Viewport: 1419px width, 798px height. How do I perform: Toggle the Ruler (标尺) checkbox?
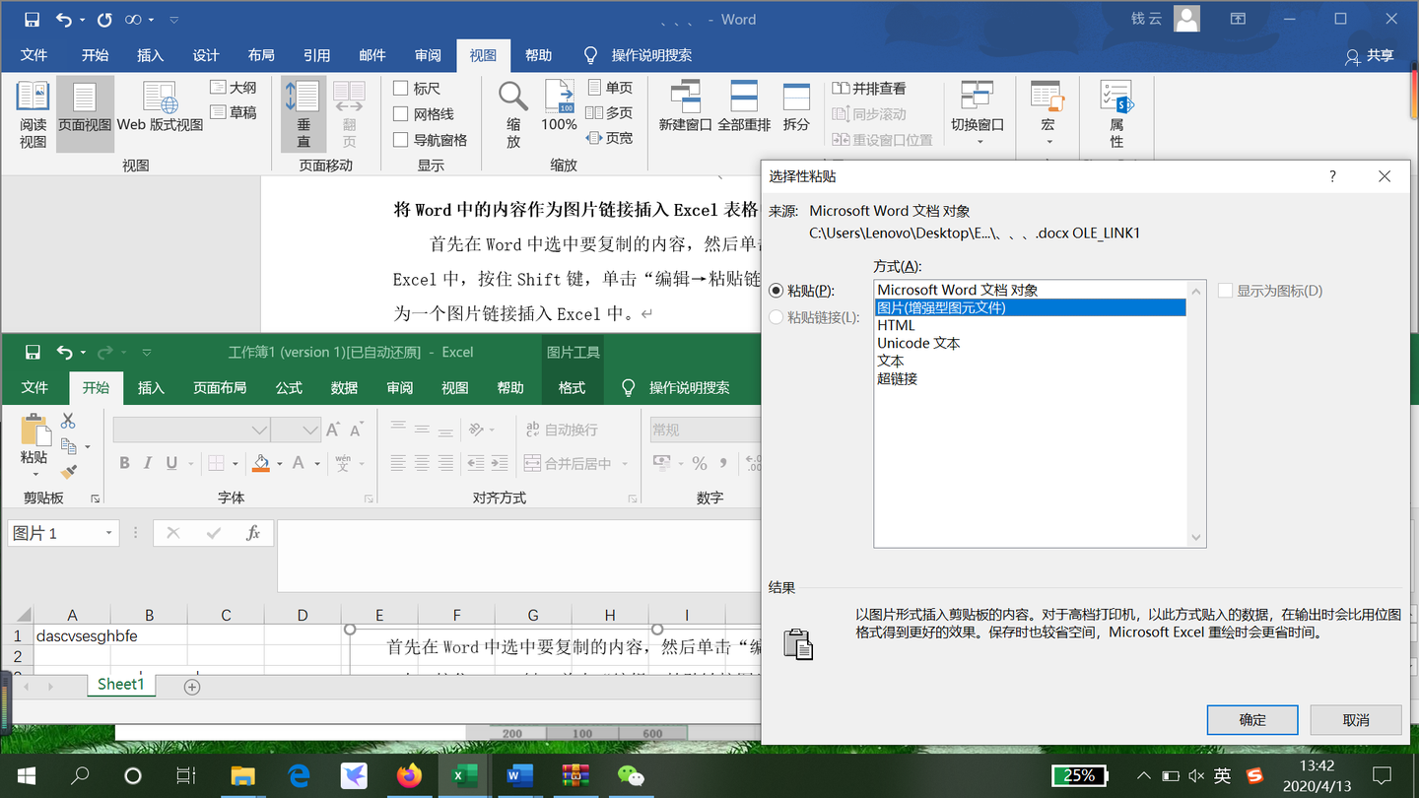point(401,89)
